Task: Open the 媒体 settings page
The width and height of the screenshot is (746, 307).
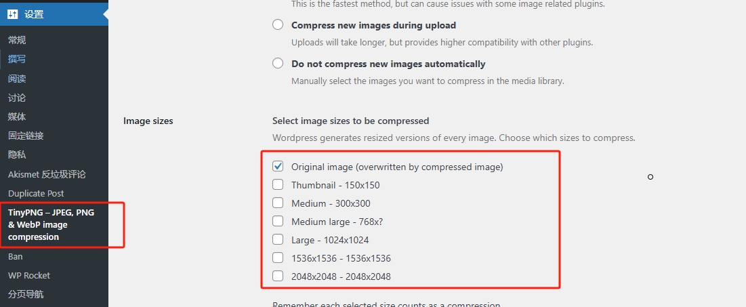Action: [17, 117]
